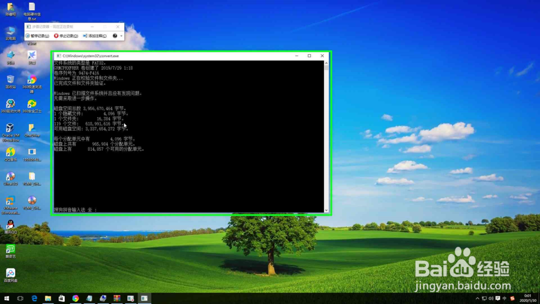Open 此电脑 (This PC) desktop icon
This screenshot has height=304, width=540.
[11, 33]
